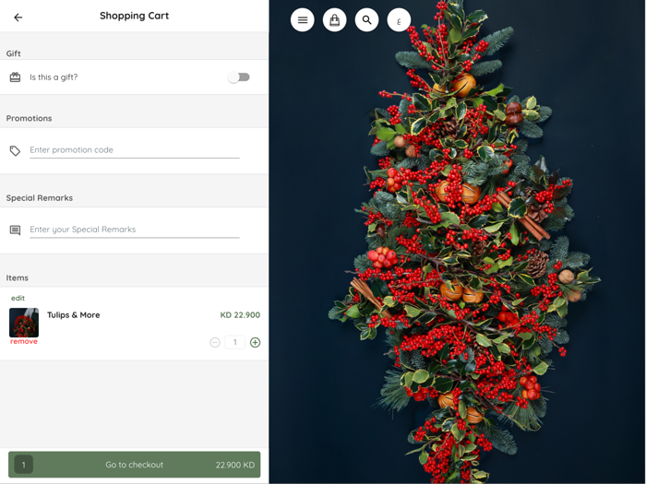The width and height of the screenshot is (646, 484).
Task: Toggle the Is this a gift switch
Action: (239, 77)
